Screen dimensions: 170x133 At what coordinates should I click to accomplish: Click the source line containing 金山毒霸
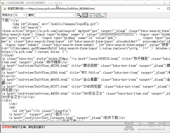pos(85,80)
